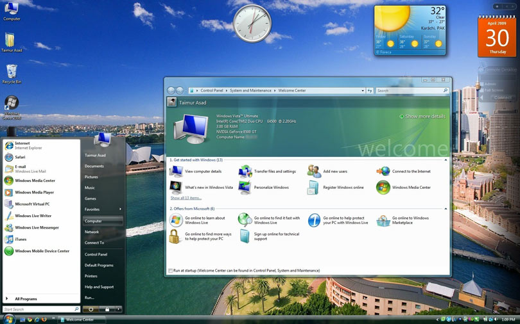Viewport: 520px width, 324px height.
Task: Click the Show all 13 items link
Action: click(186, 198)
